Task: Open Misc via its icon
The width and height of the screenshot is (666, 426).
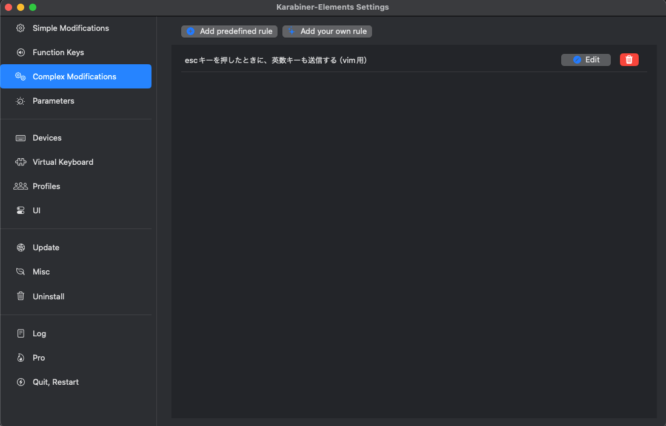Action: (x=19, y=271)
